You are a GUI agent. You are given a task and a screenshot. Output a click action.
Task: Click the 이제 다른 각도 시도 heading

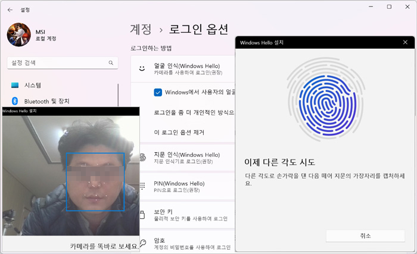point(280,162)
